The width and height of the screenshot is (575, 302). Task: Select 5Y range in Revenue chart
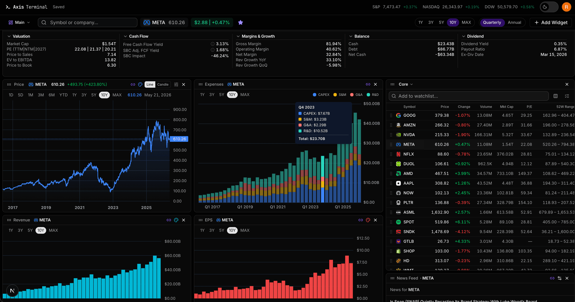30,230
